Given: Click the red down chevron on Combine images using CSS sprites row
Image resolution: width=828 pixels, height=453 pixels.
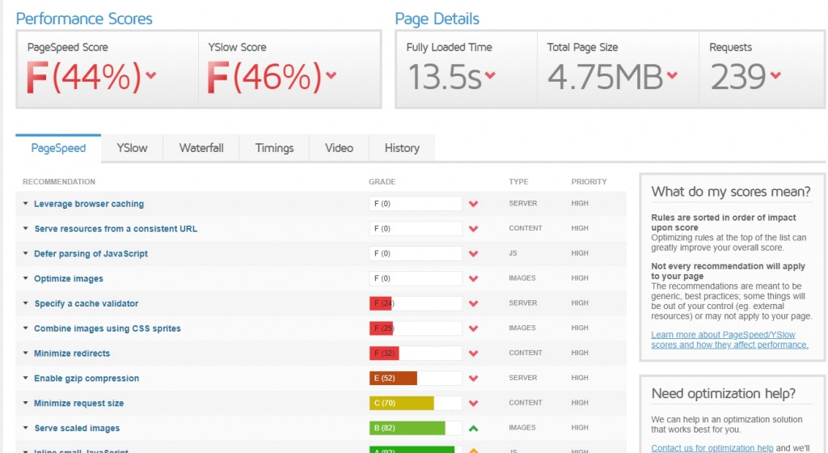Looking at the screenshot, I should [473, 328].
